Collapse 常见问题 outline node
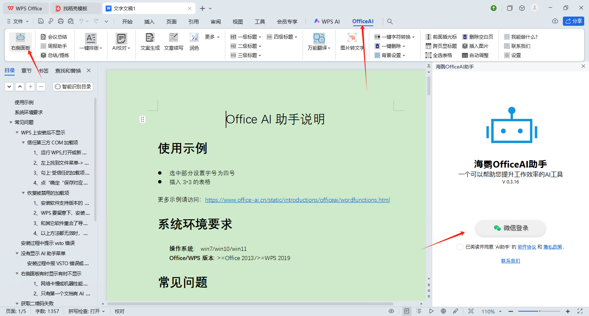 [11, 122]
